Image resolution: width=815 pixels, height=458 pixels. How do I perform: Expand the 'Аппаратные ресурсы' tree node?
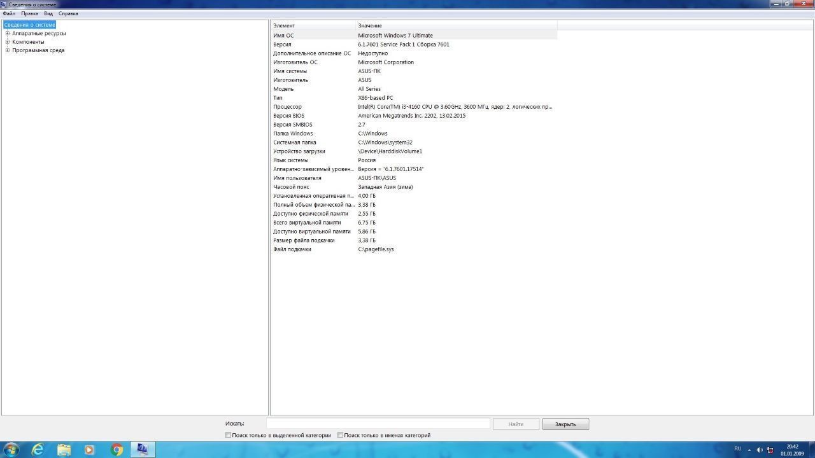[x=8, y=33]
